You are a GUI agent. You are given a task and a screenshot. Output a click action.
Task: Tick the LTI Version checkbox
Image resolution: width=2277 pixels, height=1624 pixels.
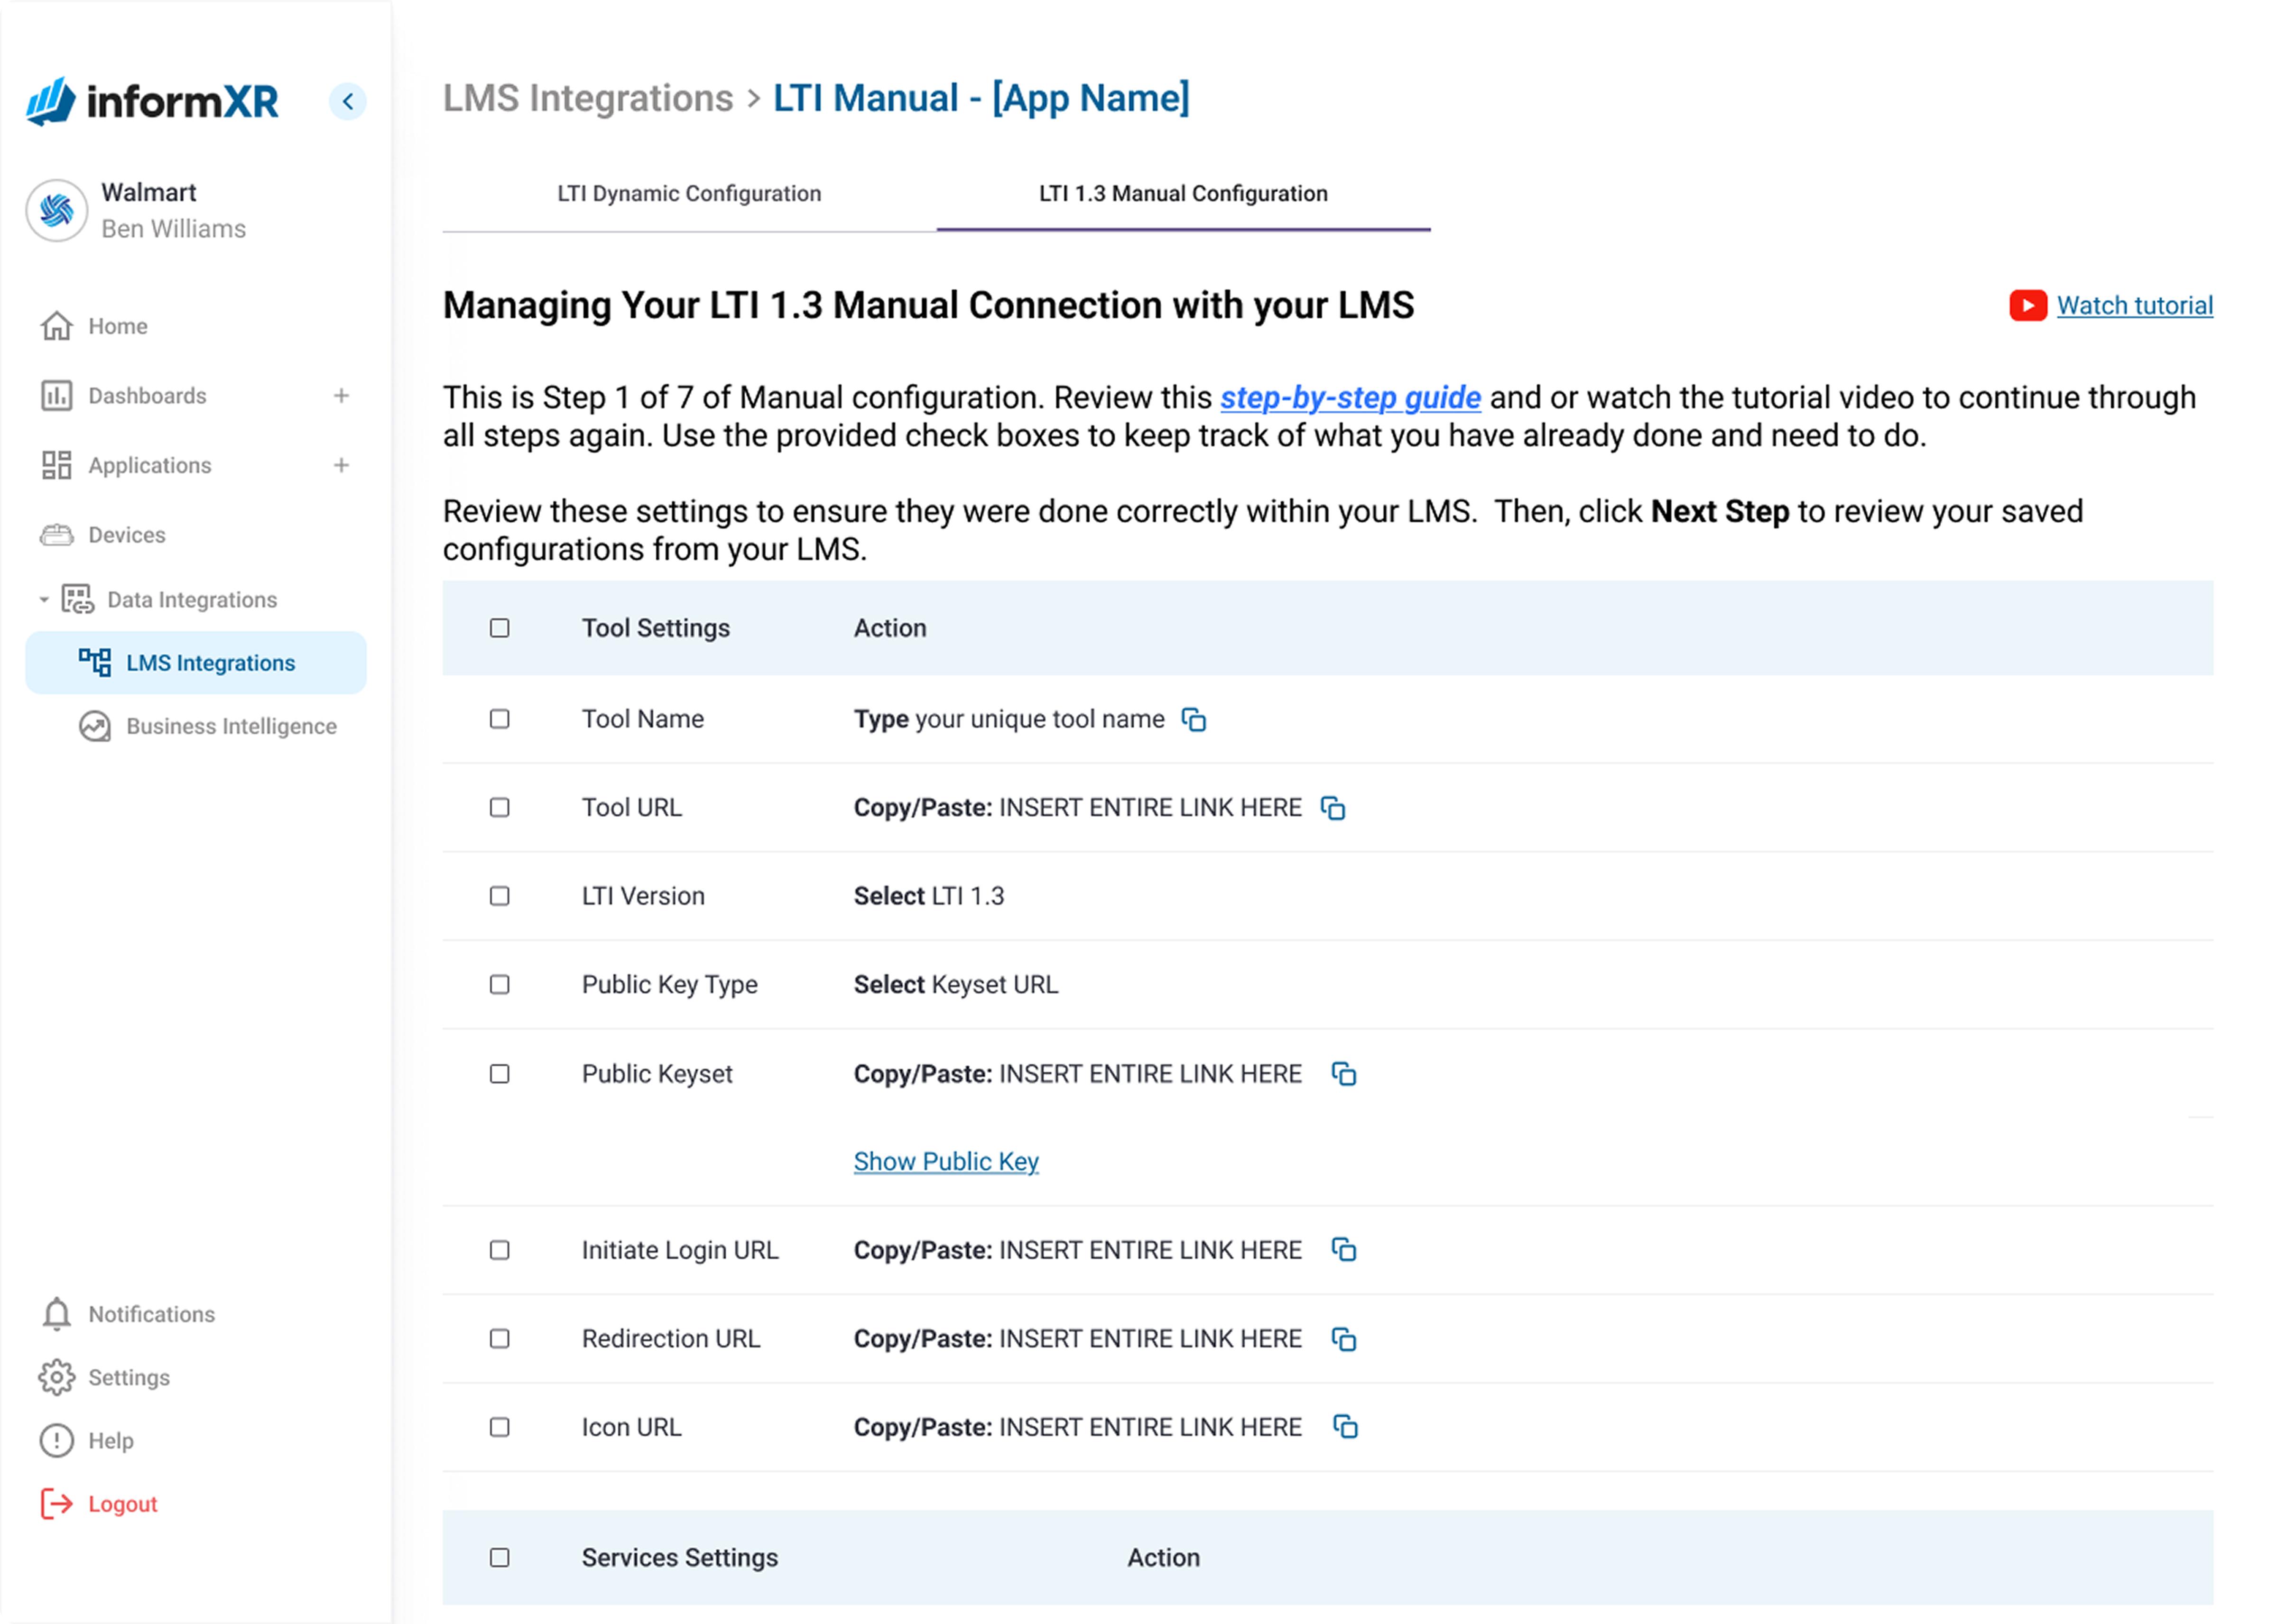click(x=500, y=896)
